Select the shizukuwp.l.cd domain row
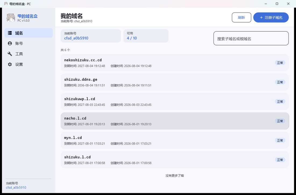This screenshot has height=195, width=296. click(x=175, y=101)
